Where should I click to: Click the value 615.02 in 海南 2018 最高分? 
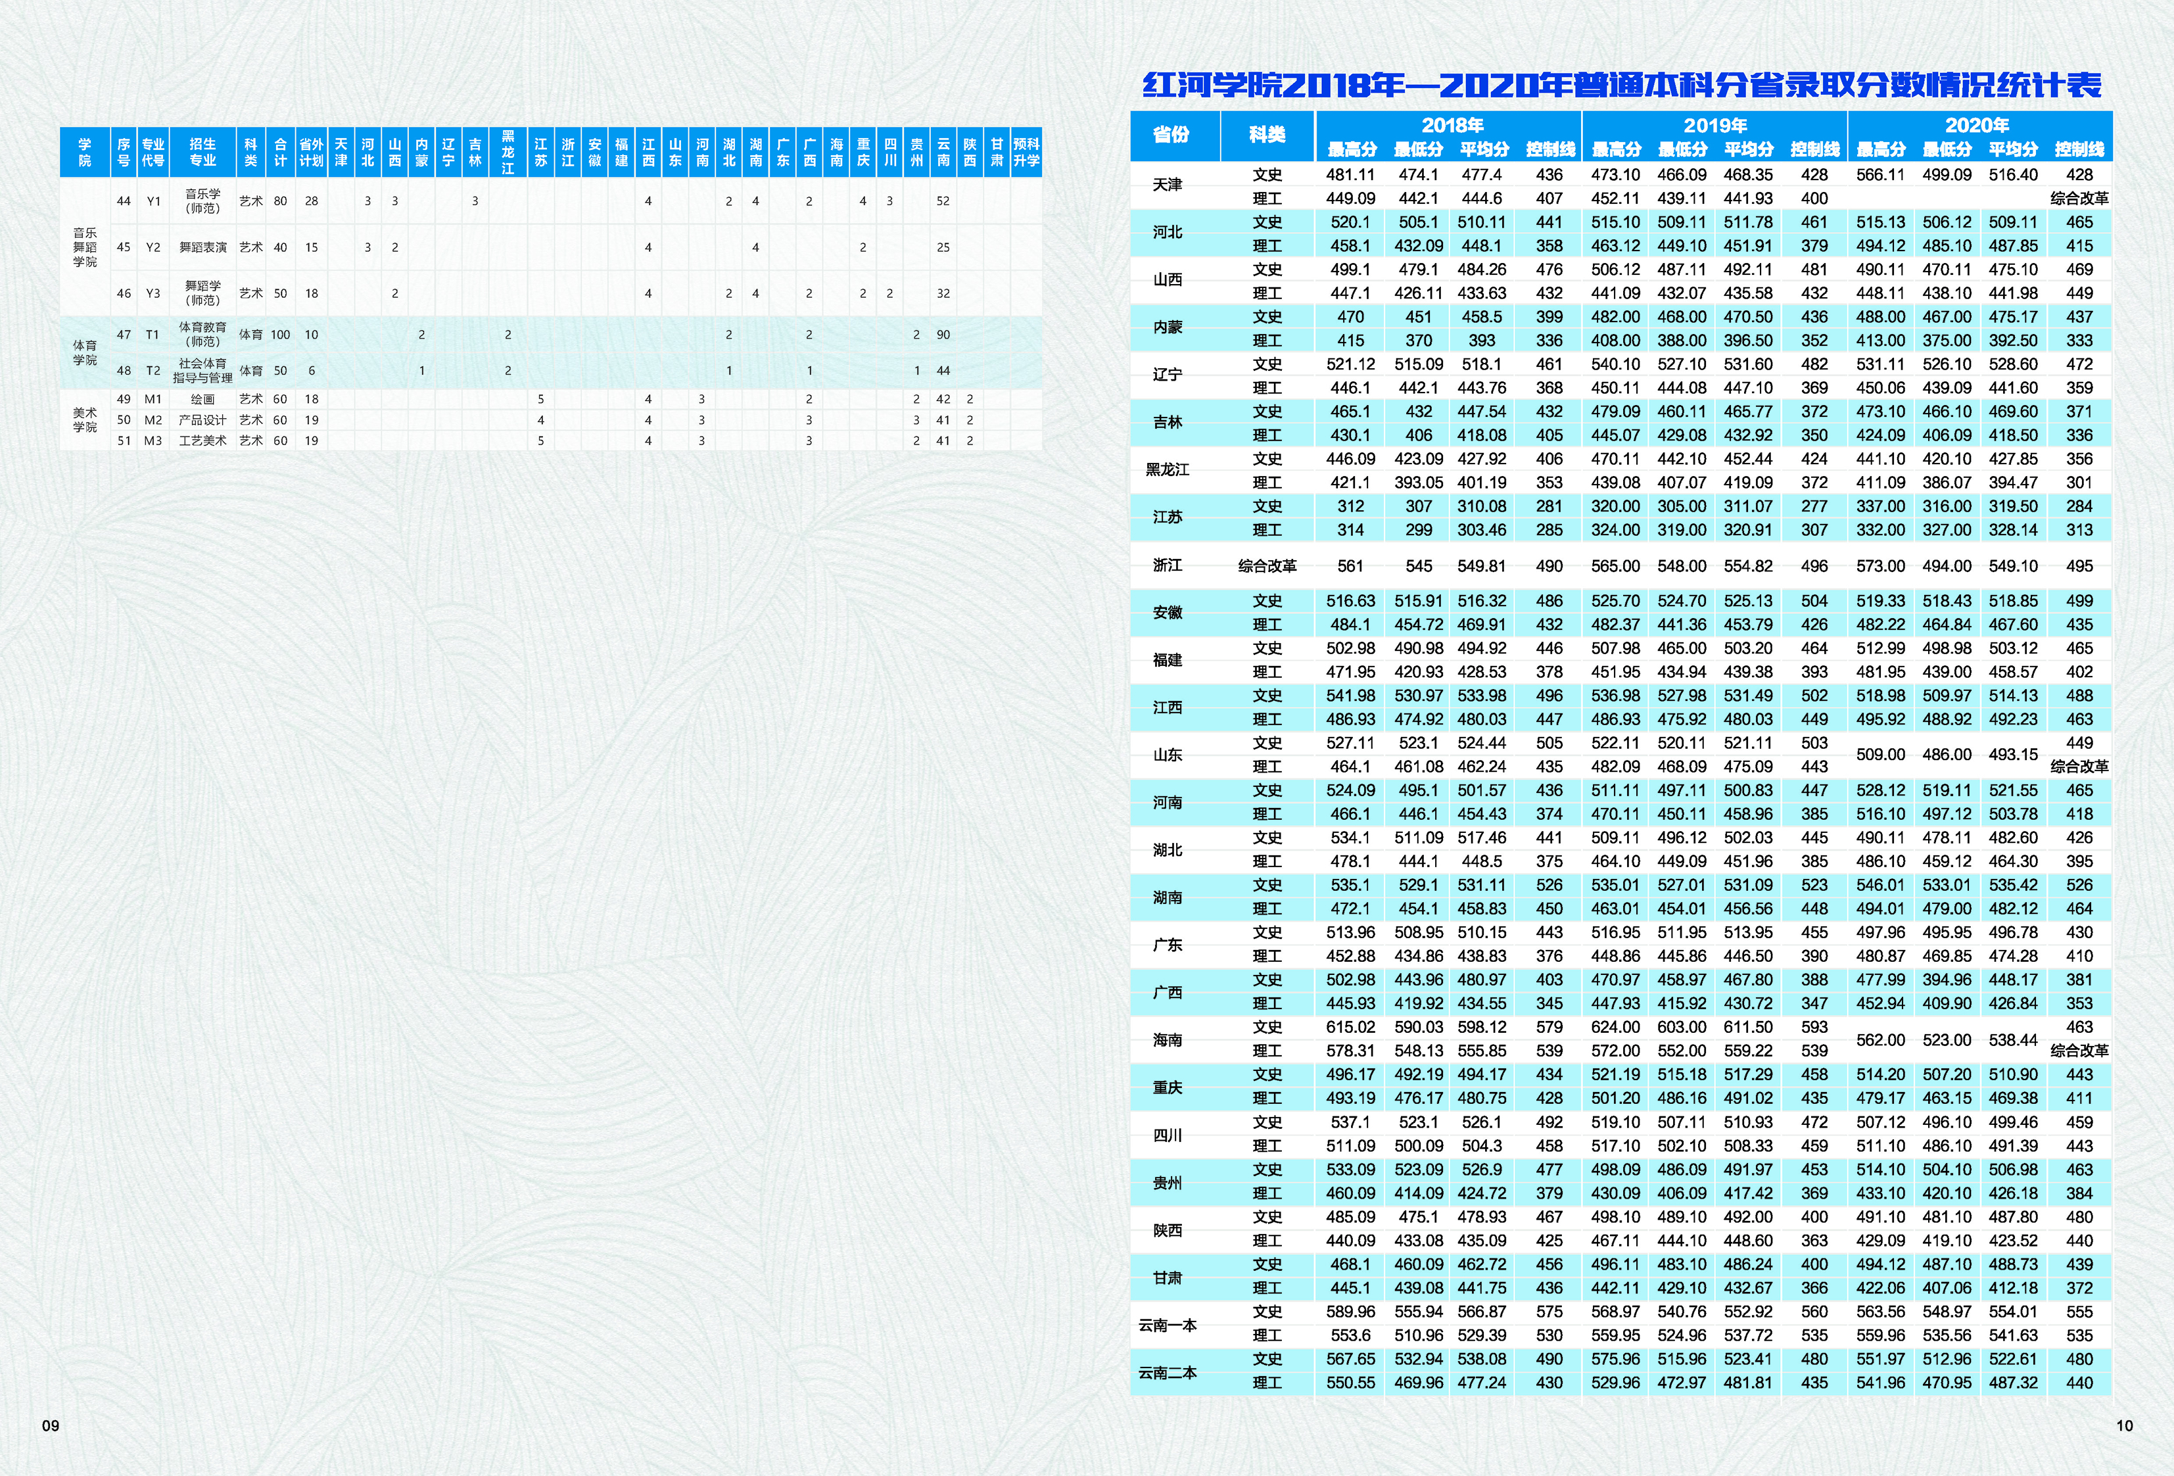point(1351,1027)
